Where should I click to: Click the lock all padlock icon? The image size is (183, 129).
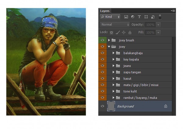click(x=130, y=32)
